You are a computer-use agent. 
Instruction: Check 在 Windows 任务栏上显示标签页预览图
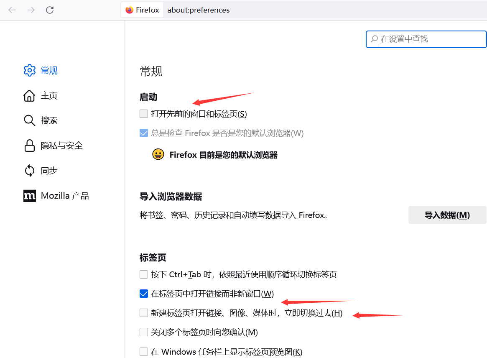click(144, 351)
